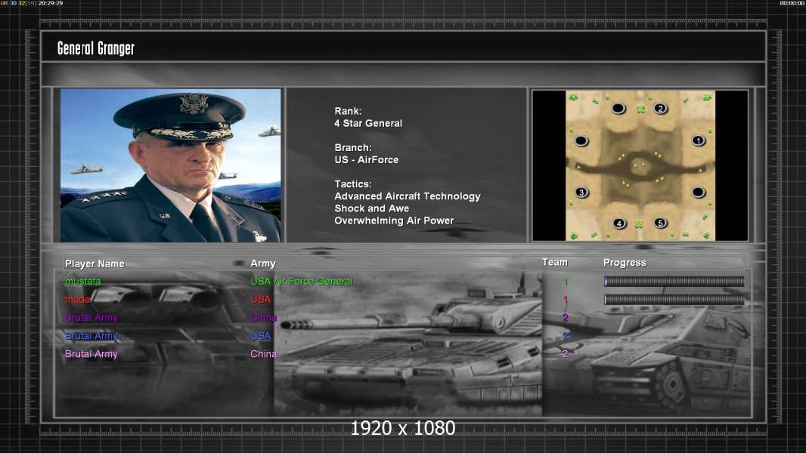Click the purple 'China' army entry
Viewport: 806px width, 453px height.
click(264, 318)
